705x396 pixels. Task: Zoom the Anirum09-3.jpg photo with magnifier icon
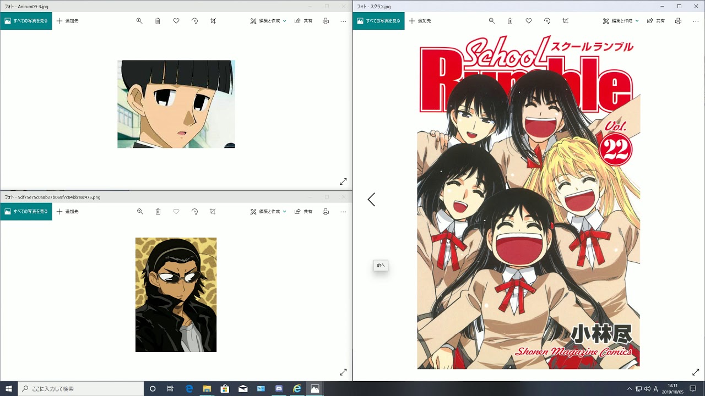coord(139,21)
